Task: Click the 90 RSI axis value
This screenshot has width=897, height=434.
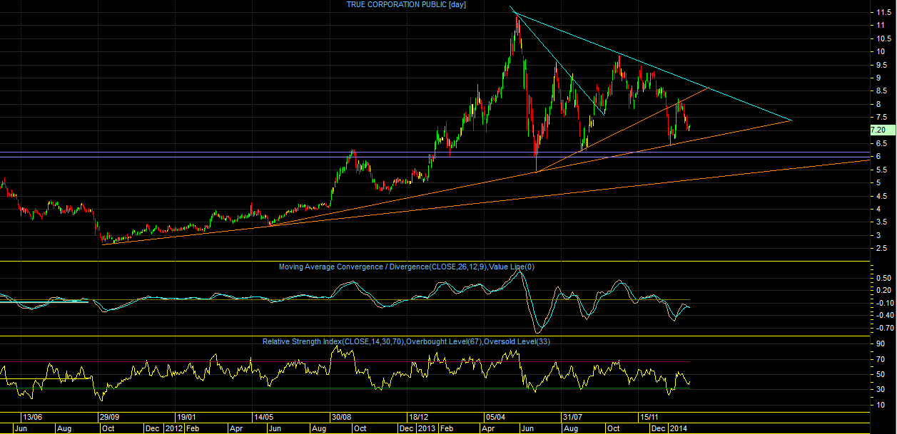Action: click(880, 343)
